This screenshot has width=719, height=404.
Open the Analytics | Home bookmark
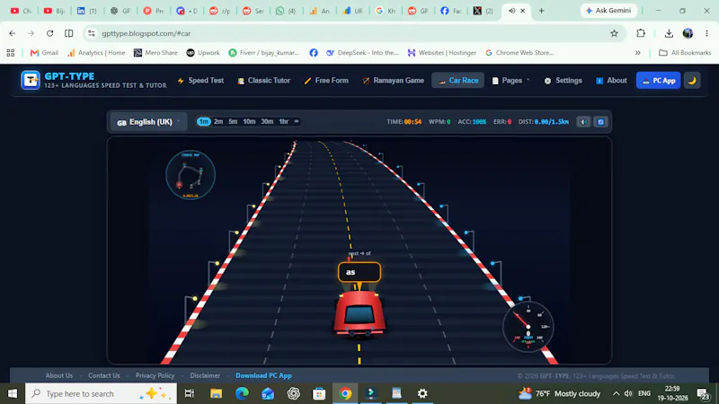click(x=96, y=53)
